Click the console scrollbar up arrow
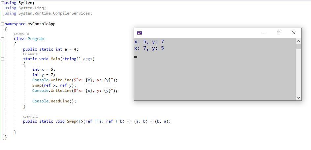This screenshot has width=311, height=150. 298,41
